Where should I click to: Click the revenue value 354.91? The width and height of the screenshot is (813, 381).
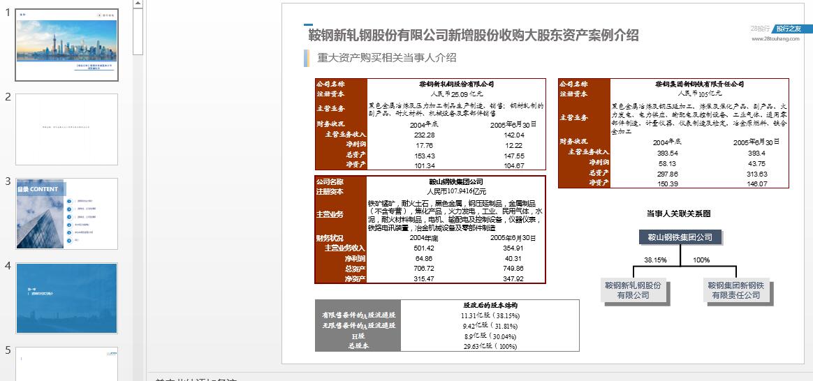click(513, 248)
